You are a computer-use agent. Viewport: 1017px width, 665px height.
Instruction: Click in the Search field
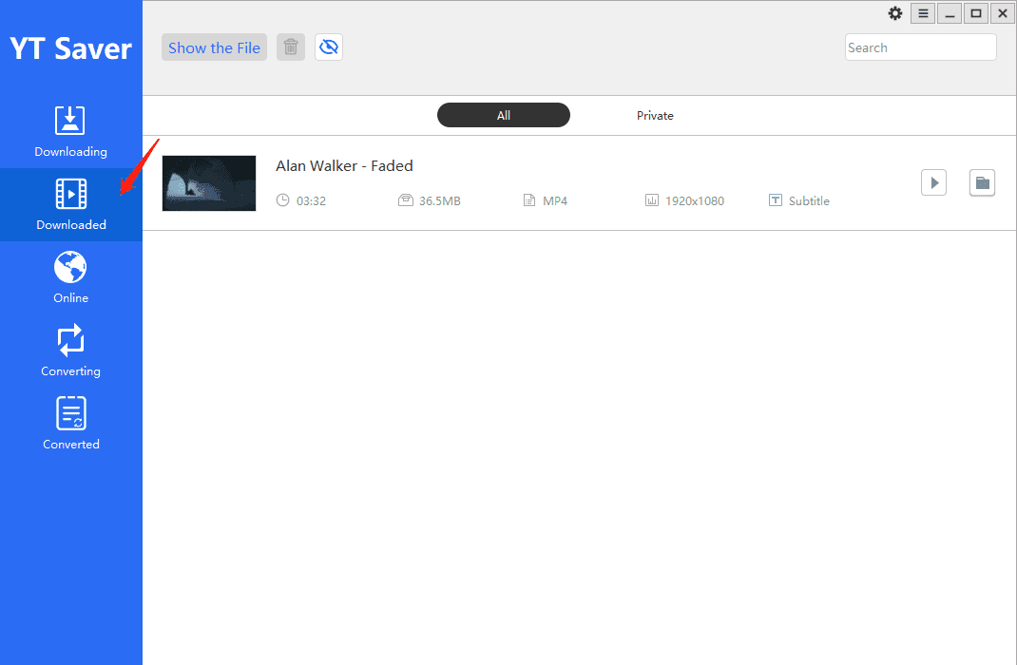click(x=920, y=47)
